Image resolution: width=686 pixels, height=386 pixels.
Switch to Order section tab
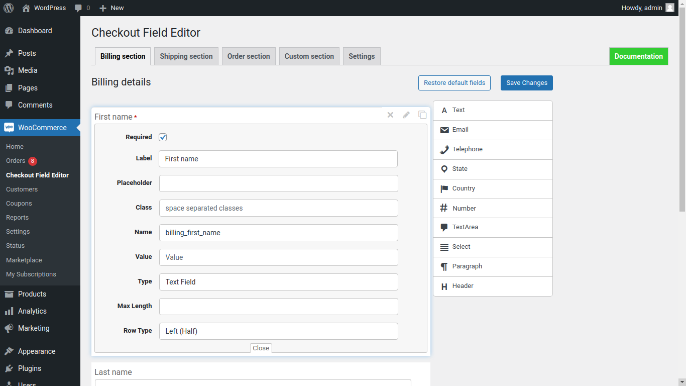click(x=249, y=56)
